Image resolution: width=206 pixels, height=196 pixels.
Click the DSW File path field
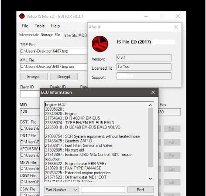click(30, 182)
